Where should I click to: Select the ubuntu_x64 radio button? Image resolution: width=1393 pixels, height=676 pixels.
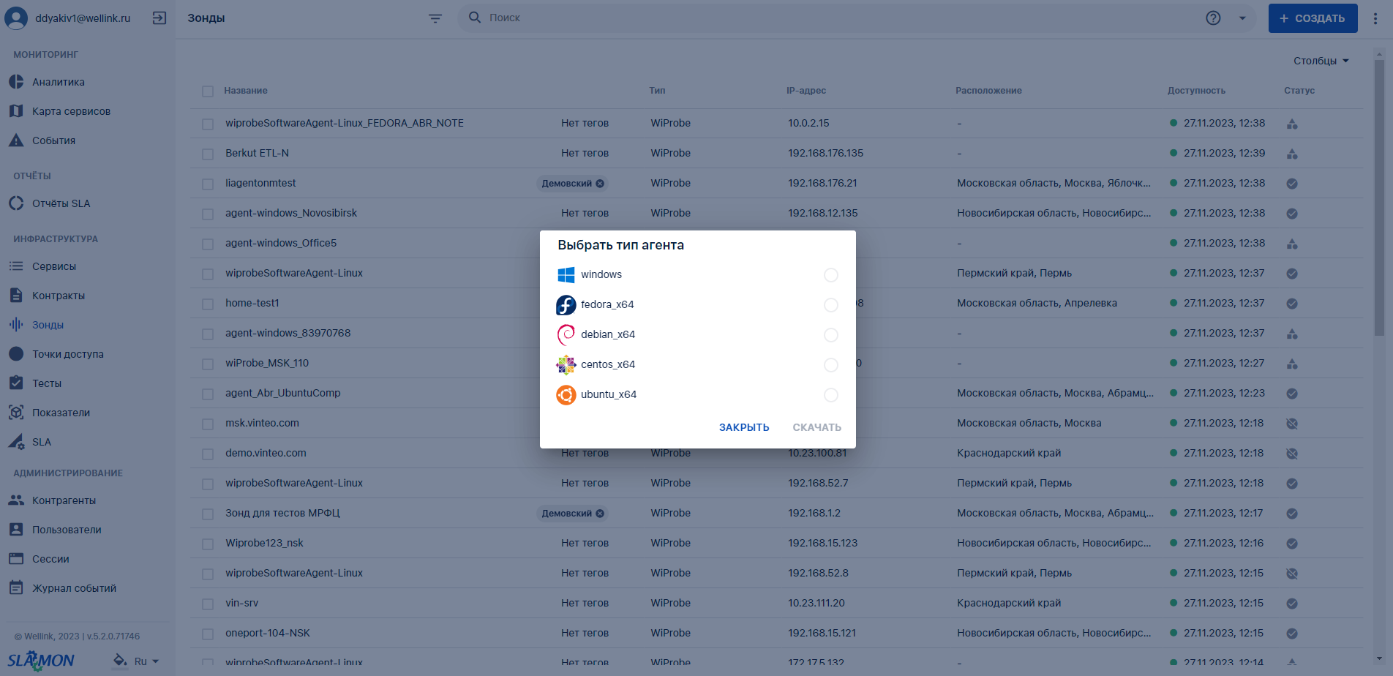pos(831,395)
